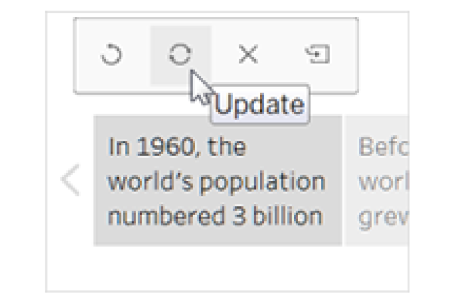Save changes as a new story point

tap(318, 55)
